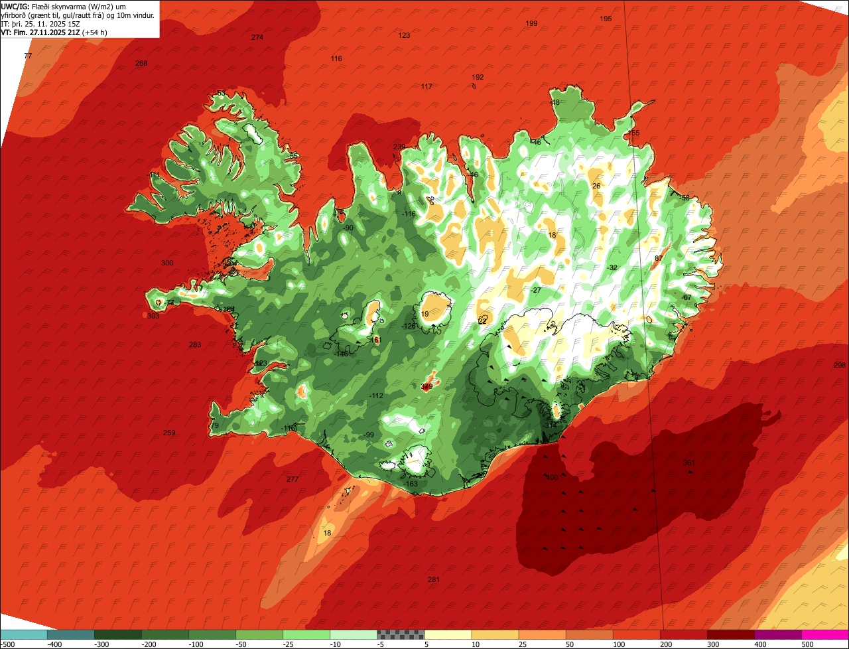The height and width of the screenshot is (649, 849).
Task: Click the -112 value in south Iceland
Action: pyautogui.click(x=377, y=396)
